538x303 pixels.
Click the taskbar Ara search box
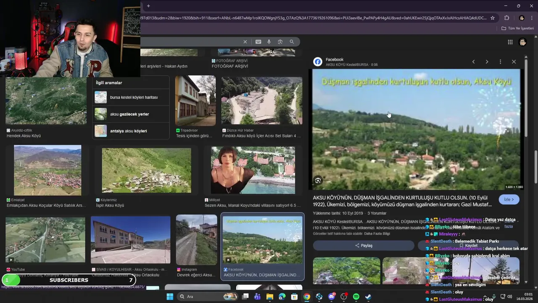tap(208, 297)
